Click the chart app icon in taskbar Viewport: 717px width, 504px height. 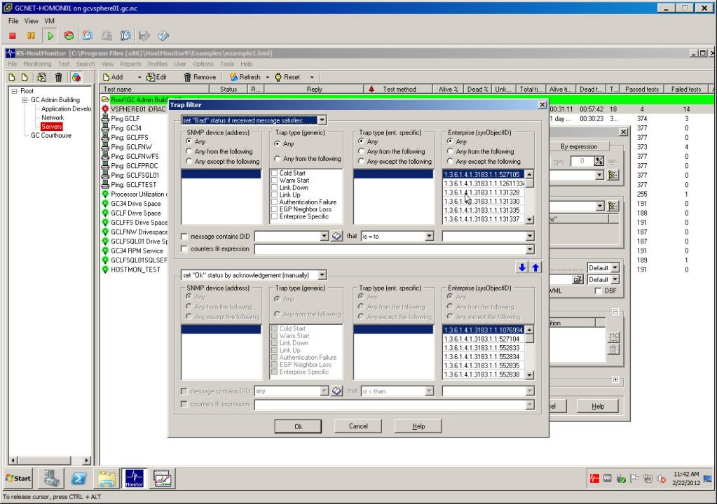163,478
